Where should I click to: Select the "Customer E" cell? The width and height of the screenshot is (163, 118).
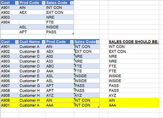(x=32, y=76)
